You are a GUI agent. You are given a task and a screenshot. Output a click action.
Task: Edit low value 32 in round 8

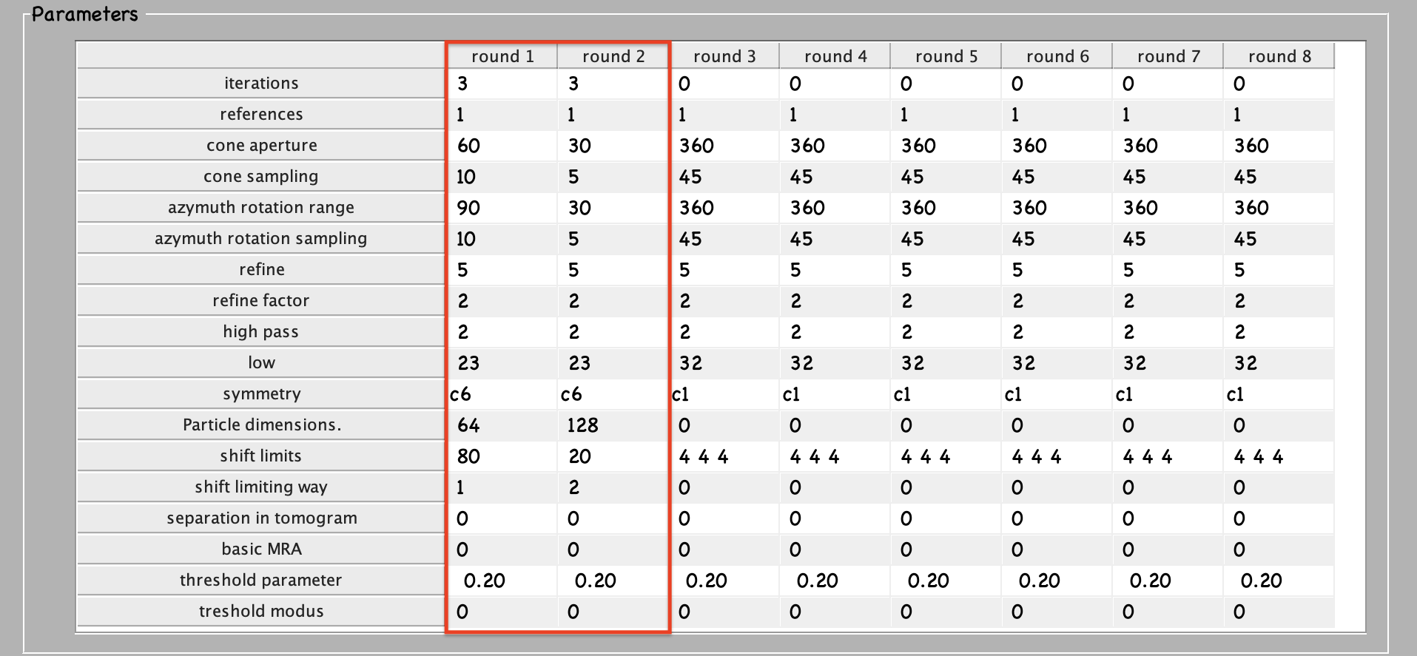click(1279, 363)
